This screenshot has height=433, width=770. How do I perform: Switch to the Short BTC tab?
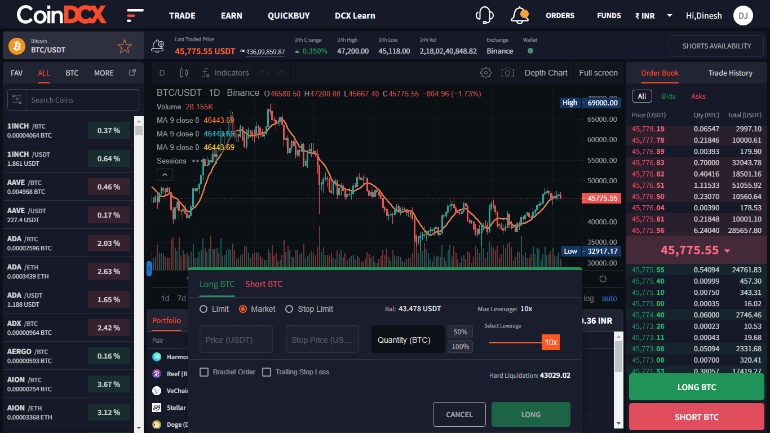[264, 284]
